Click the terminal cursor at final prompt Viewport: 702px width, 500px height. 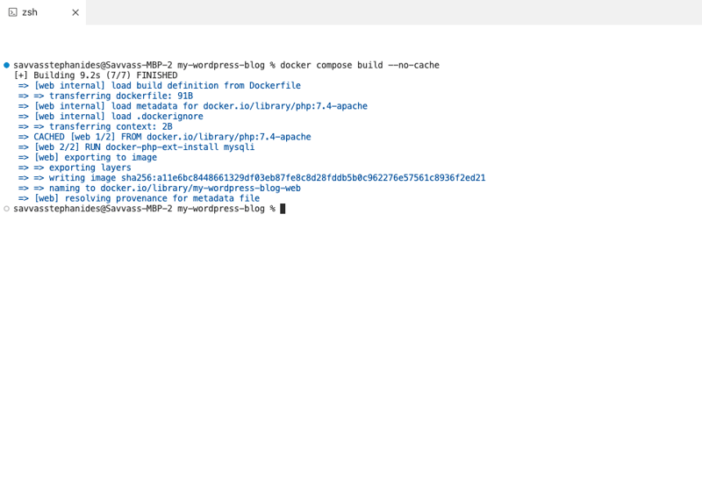point(283,209)
